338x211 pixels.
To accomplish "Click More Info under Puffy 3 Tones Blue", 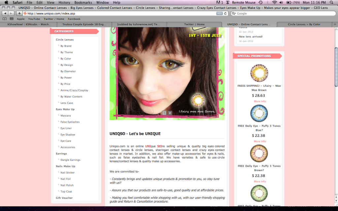I will pyautogui.click(x=260, y=141).
